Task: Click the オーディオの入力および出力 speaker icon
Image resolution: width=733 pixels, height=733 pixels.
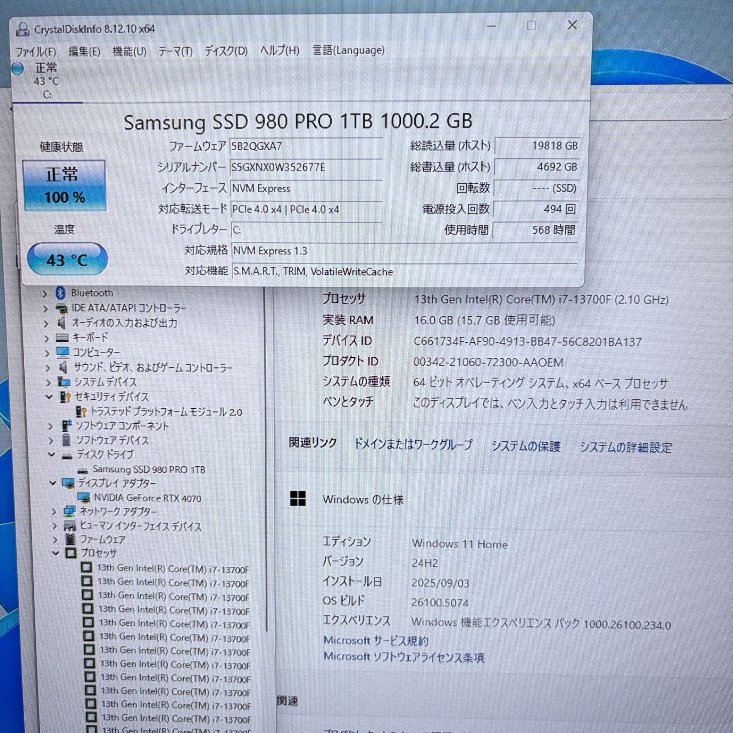Action: [61, 323]
